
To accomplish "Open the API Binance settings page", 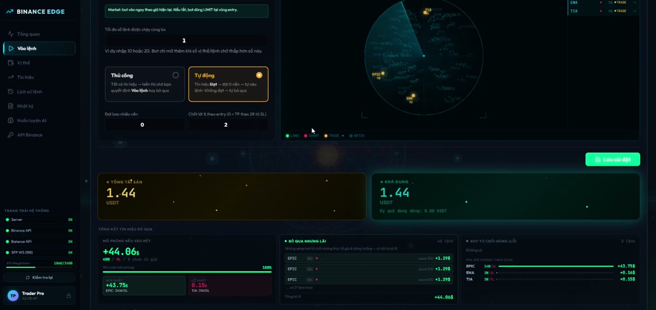I will point(39,135).
